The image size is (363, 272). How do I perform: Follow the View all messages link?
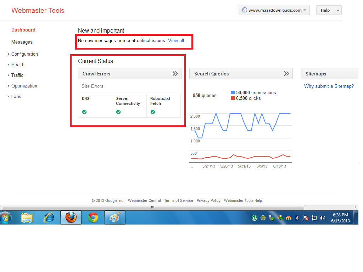click(x=176, y=40)
